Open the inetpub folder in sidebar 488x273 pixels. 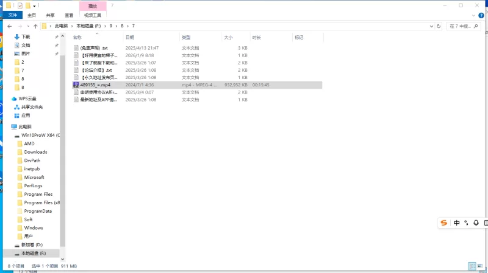[x=32, y=169]
